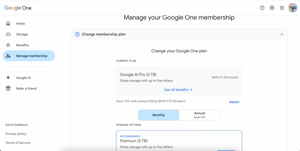Click the Home house icon in sidebar
This screenshot has height=151, width=300.
click(x=8, y=24)
